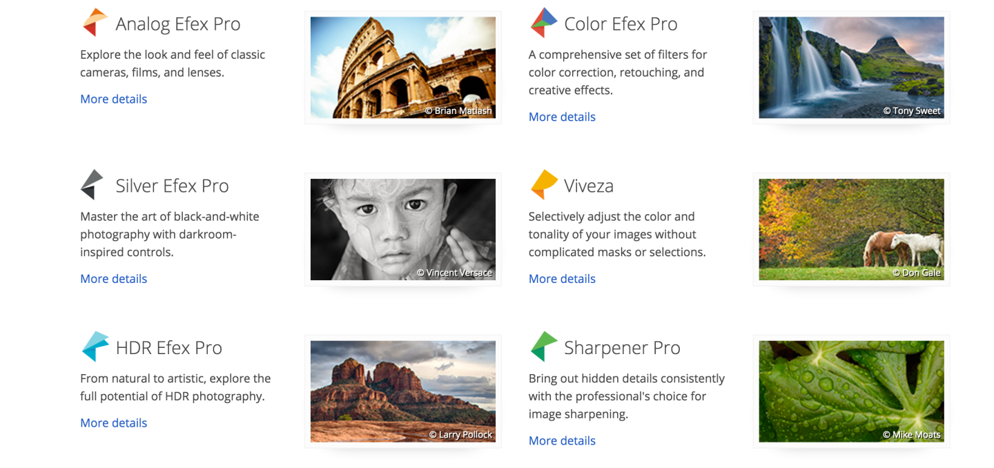Click the Analog Efex Pro logo icon

tap(95, 23)
